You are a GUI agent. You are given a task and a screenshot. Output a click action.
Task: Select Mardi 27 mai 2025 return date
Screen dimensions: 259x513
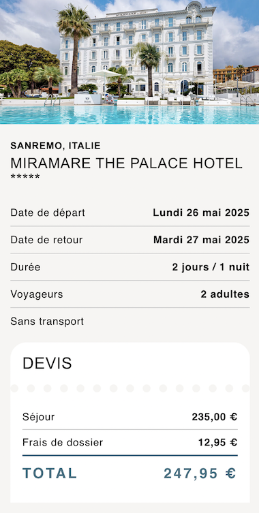(201, 240)
